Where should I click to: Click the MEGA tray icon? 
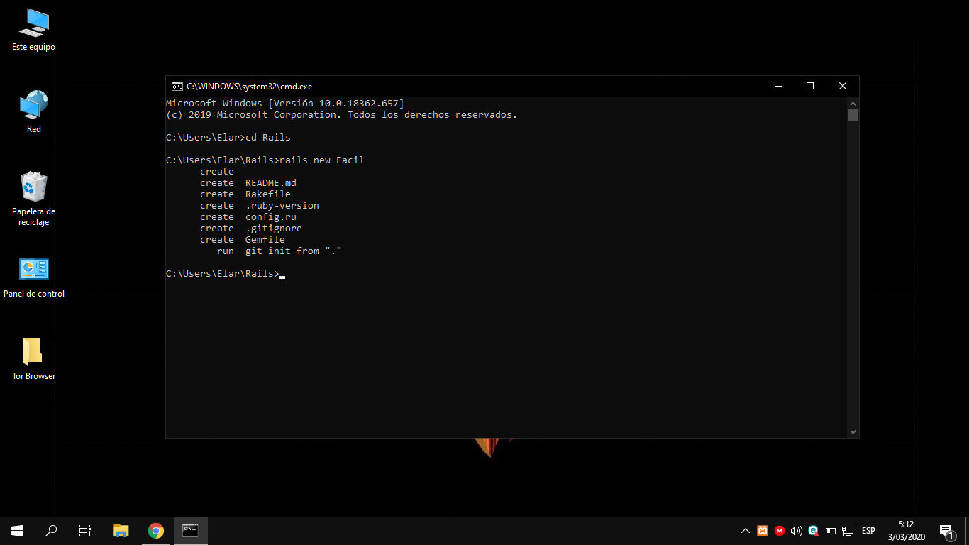click(780, 531)
